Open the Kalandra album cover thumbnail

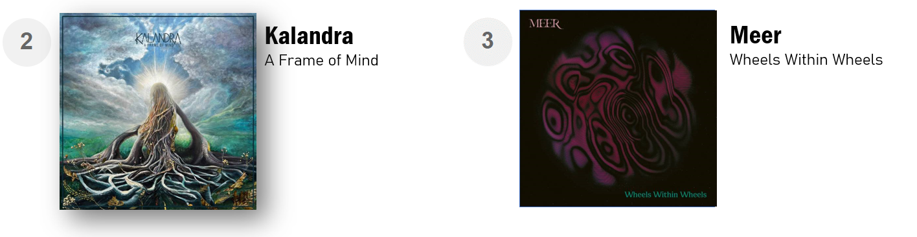[158, 111]
